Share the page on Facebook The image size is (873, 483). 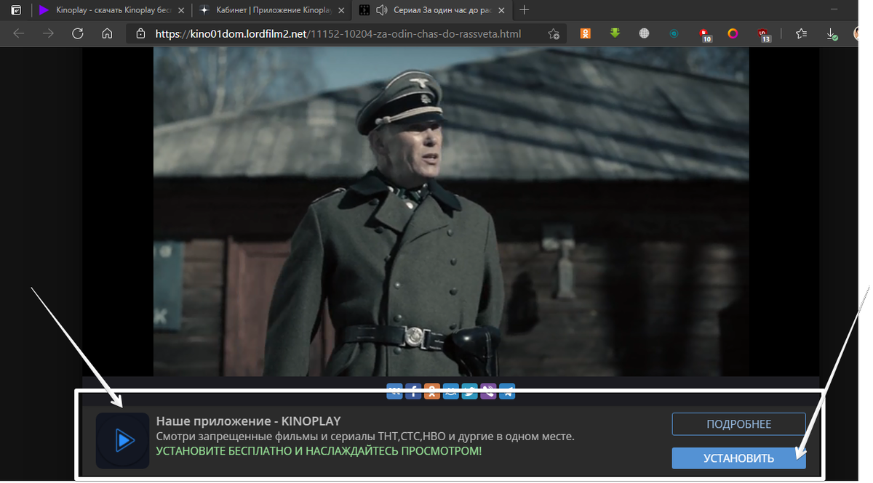pos(413,391)
